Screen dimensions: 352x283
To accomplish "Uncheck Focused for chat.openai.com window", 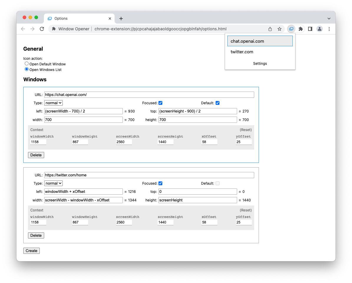I will [x=160, y=103].
